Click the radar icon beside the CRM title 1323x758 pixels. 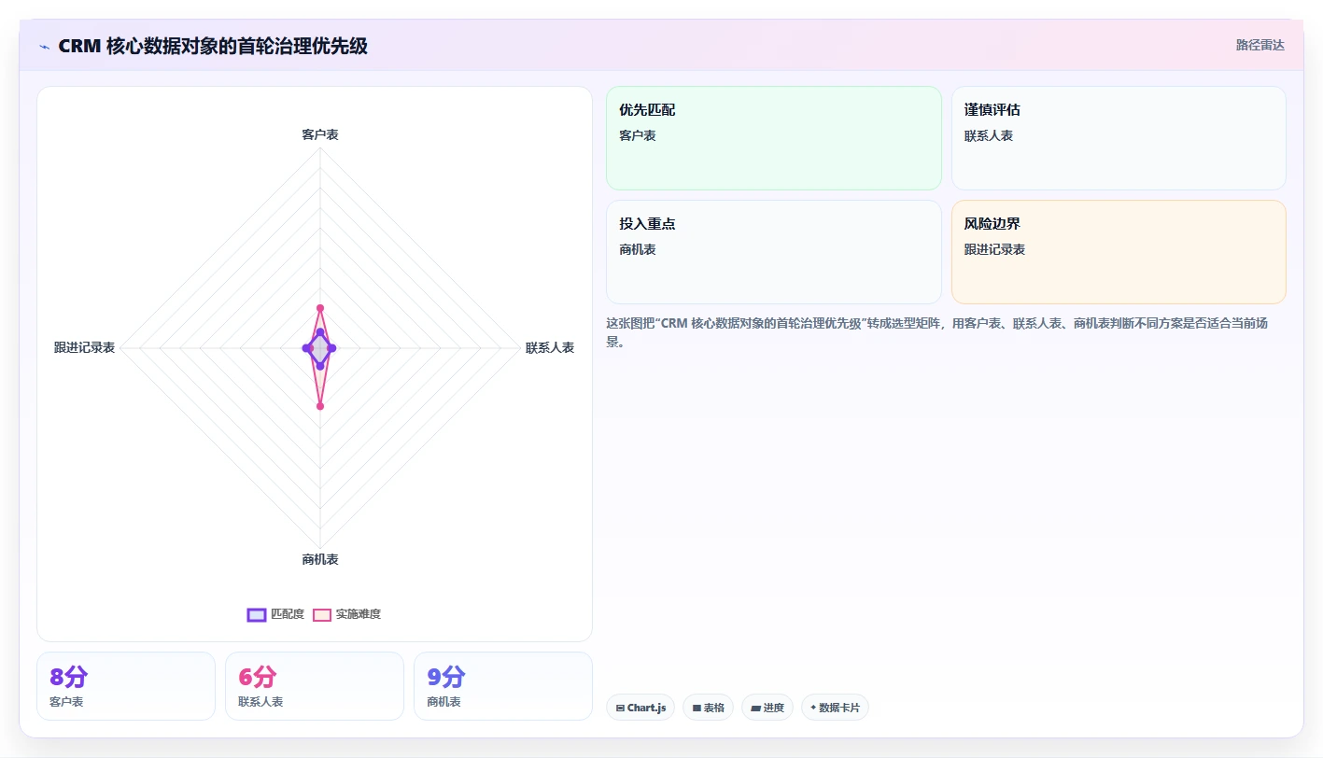click(44, 46)
